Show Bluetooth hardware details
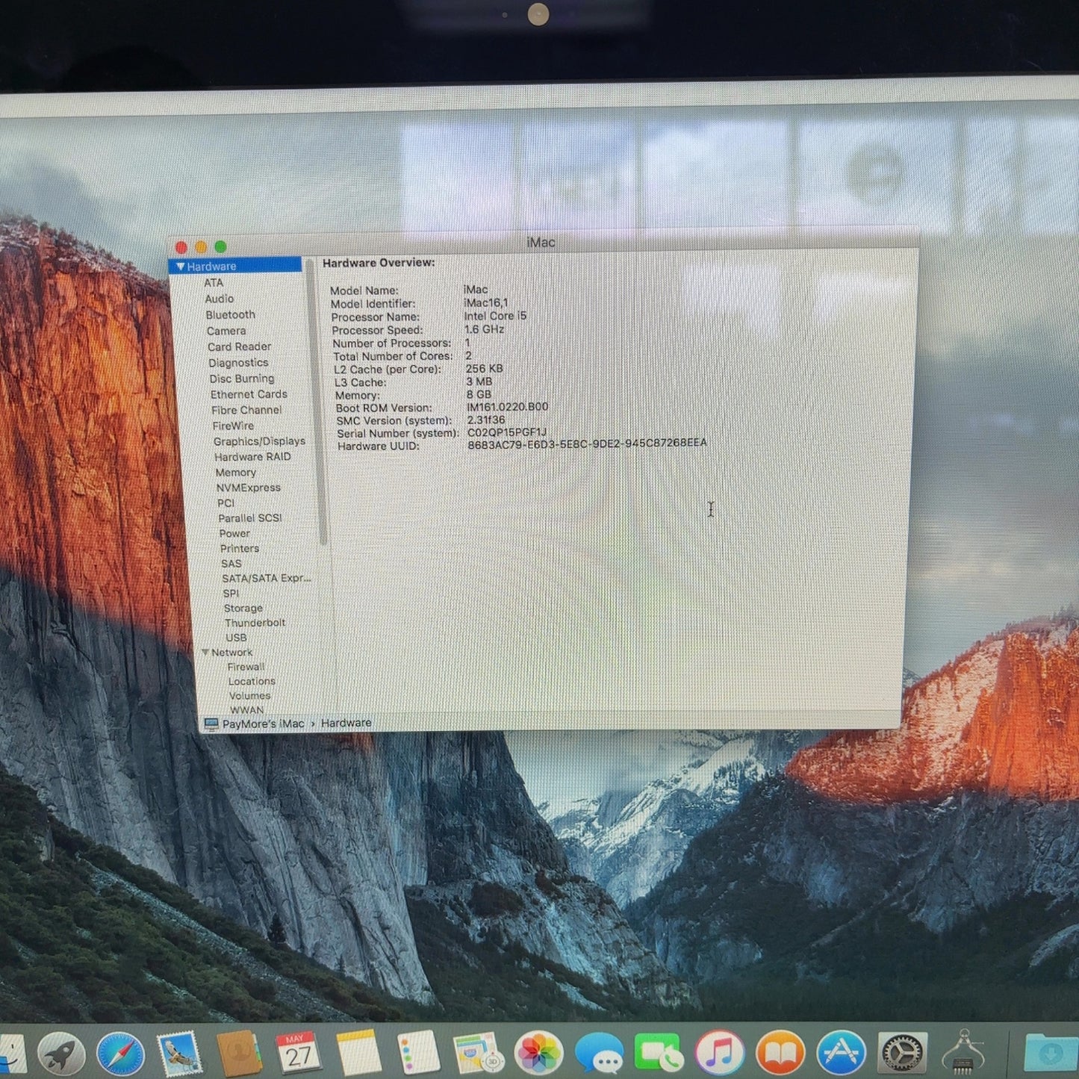The width and height of the screenshot is (1079, 1079). coord(231,315)
